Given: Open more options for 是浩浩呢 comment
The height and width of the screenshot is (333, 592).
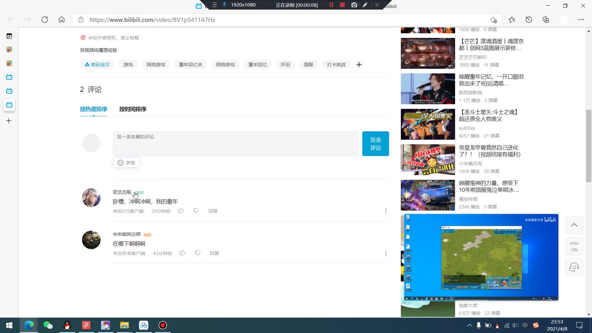Looking at the screenshot, I should click(x=386, y=211).
